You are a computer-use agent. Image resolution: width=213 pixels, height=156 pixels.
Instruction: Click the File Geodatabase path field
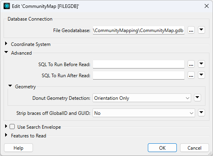[139, 30]
